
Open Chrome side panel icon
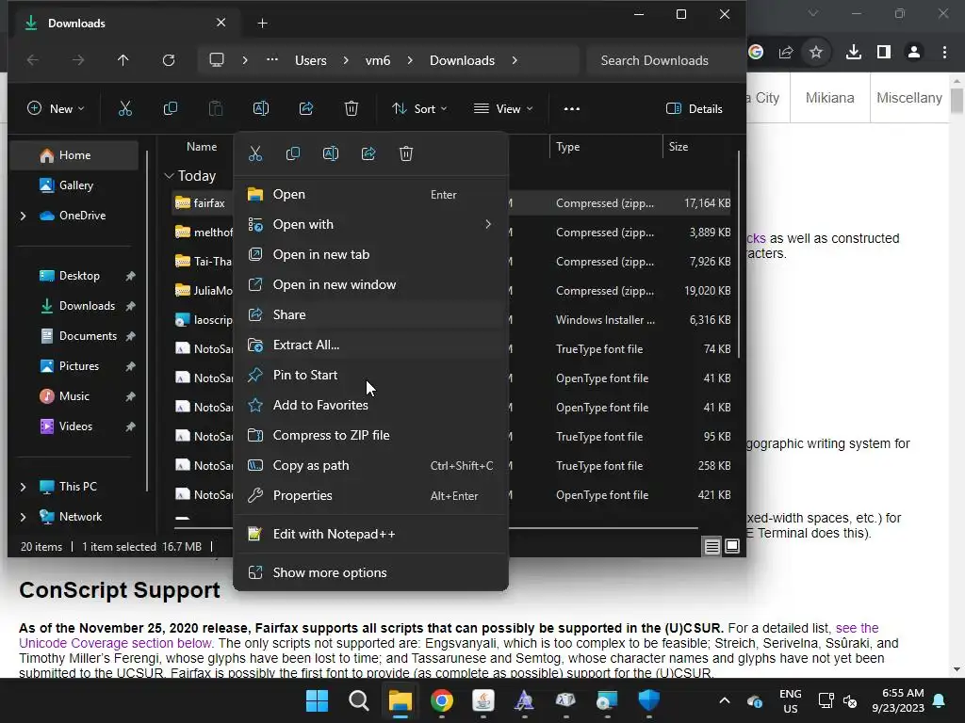coord(884,53)
